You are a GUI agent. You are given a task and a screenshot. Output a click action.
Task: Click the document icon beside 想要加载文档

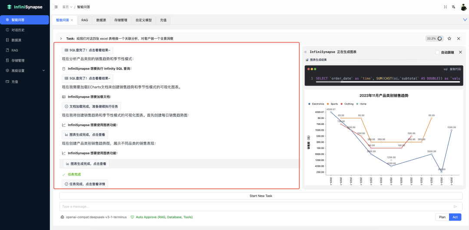click(x=64, y=97)
